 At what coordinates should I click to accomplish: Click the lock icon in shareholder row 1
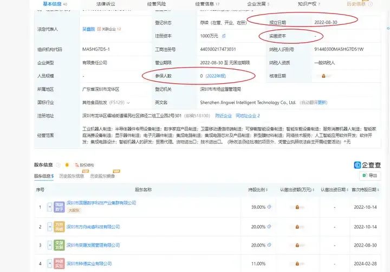tap(297, 207)
